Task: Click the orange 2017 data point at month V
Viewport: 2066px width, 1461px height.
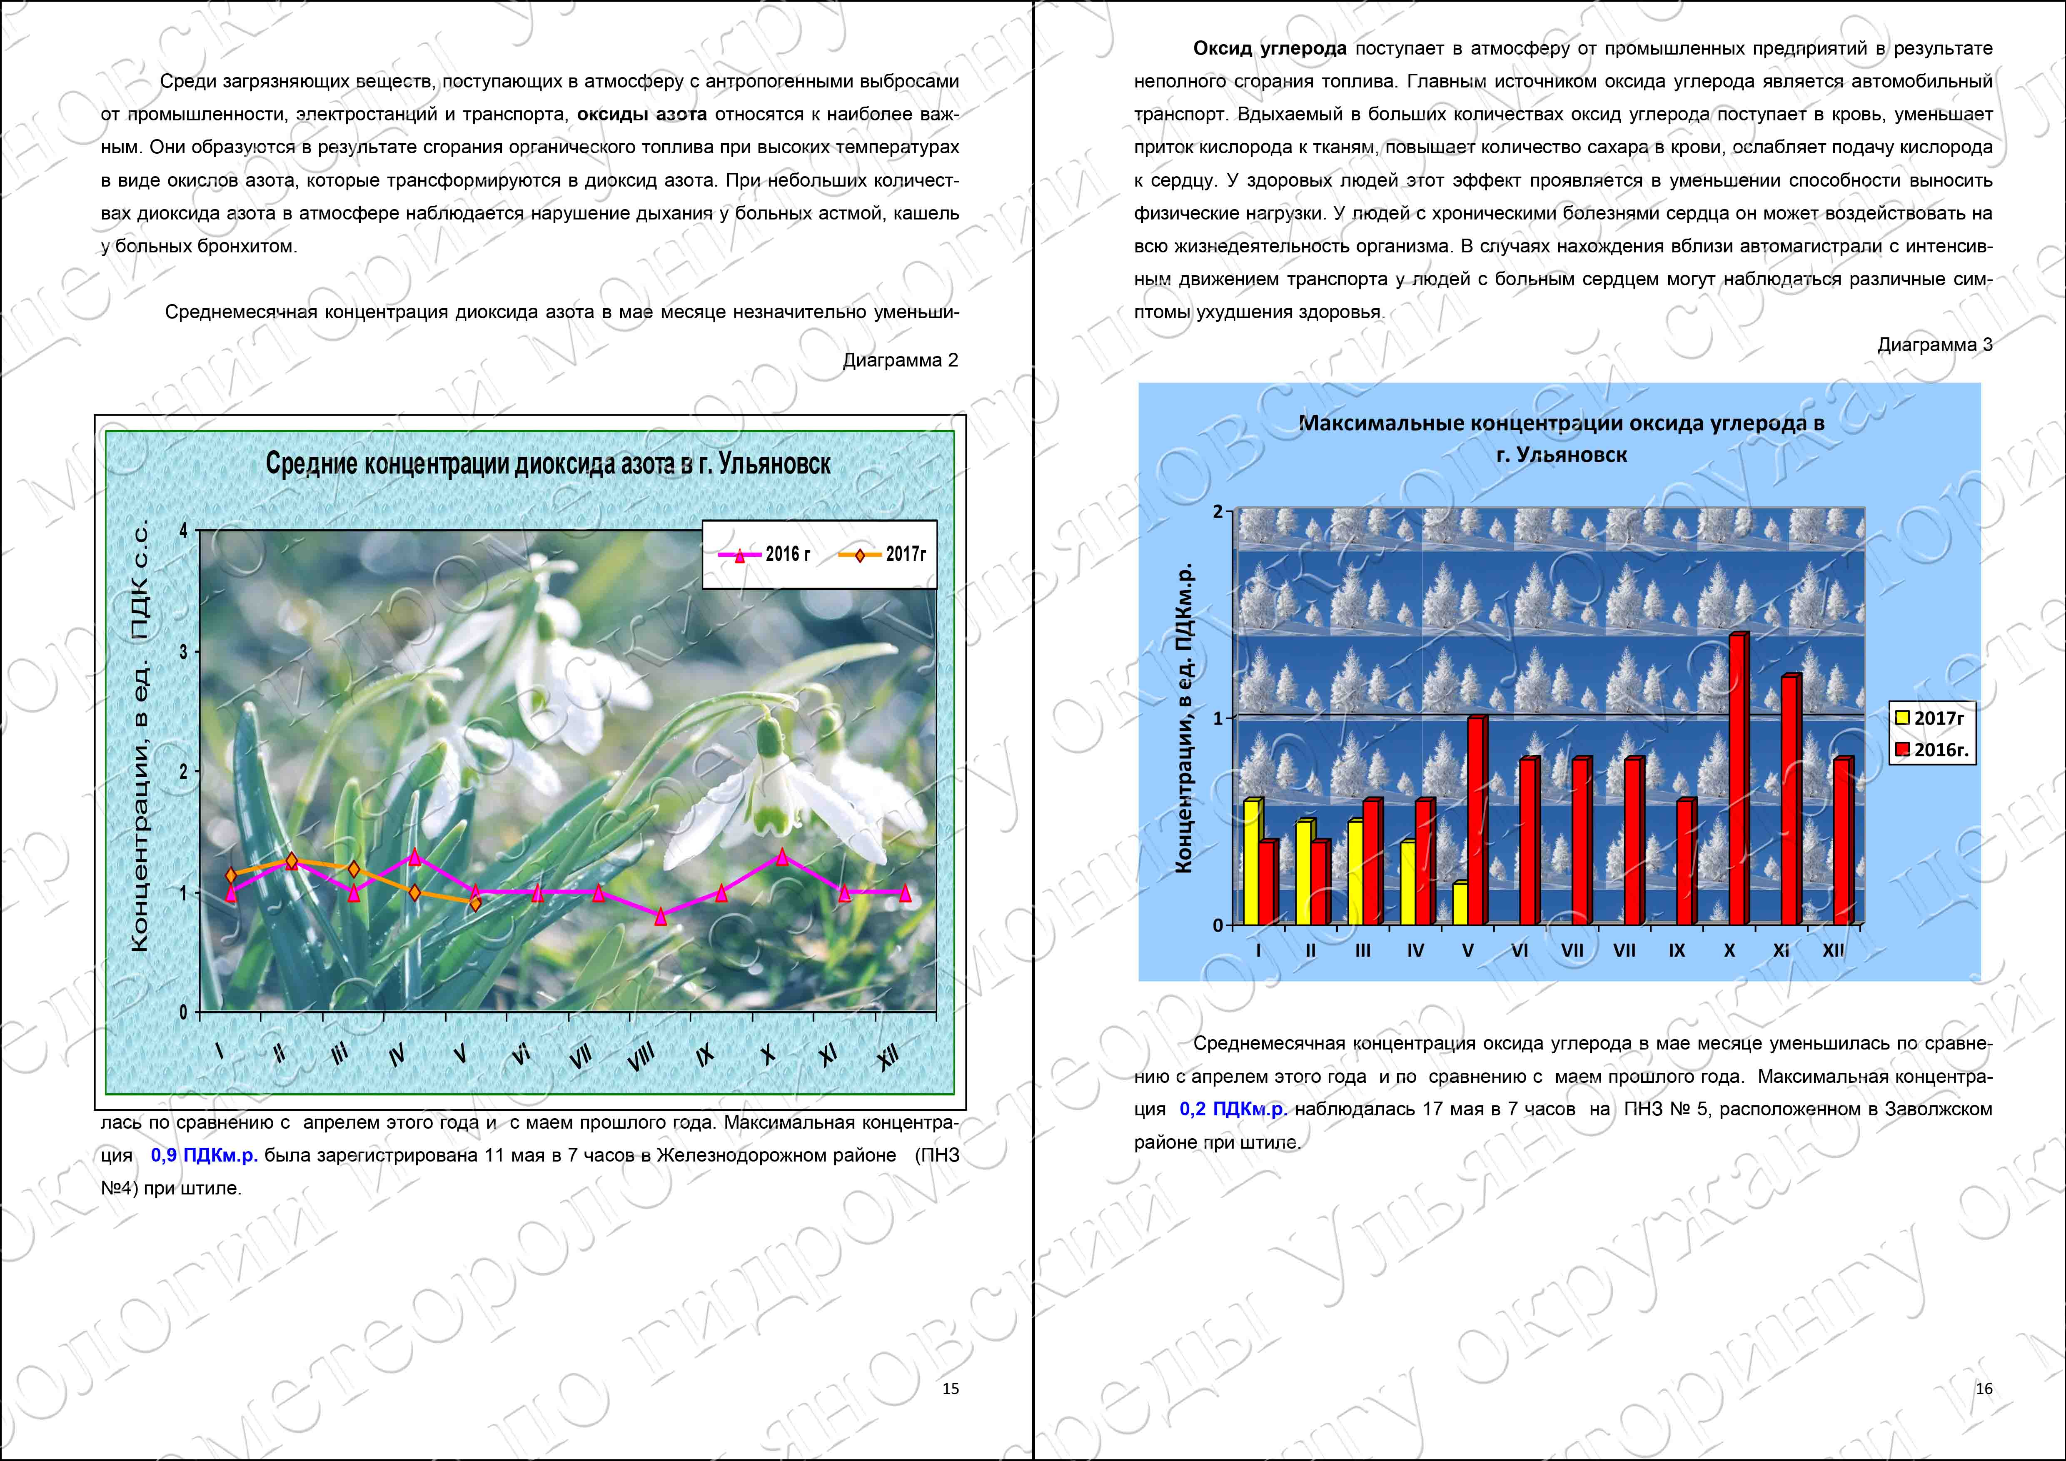Action: (476, 903)
